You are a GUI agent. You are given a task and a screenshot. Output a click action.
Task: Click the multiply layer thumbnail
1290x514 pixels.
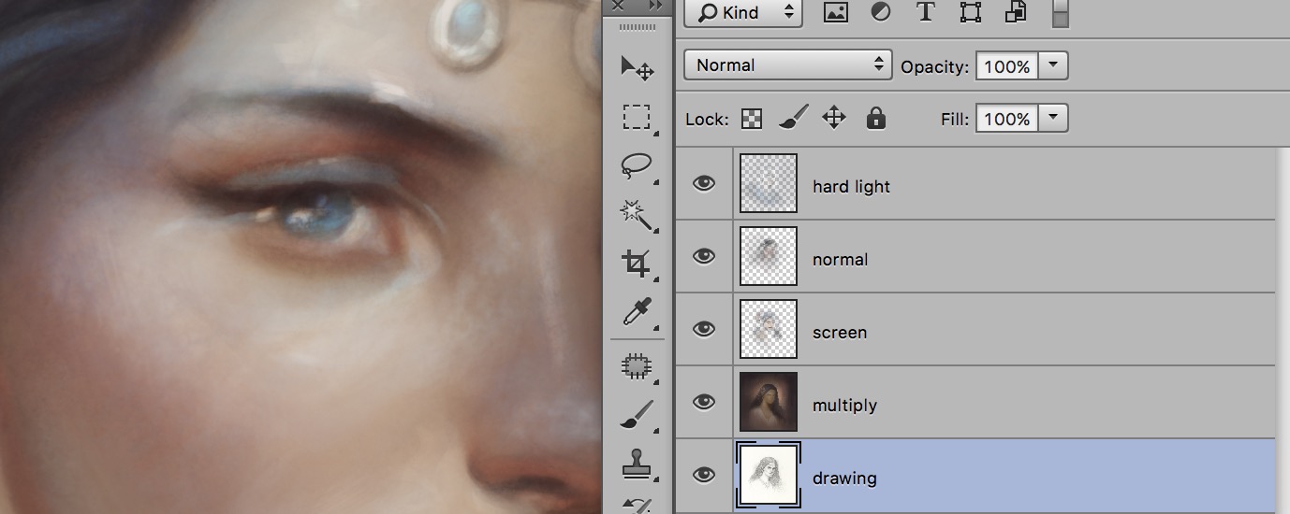(x=768, y=402)
